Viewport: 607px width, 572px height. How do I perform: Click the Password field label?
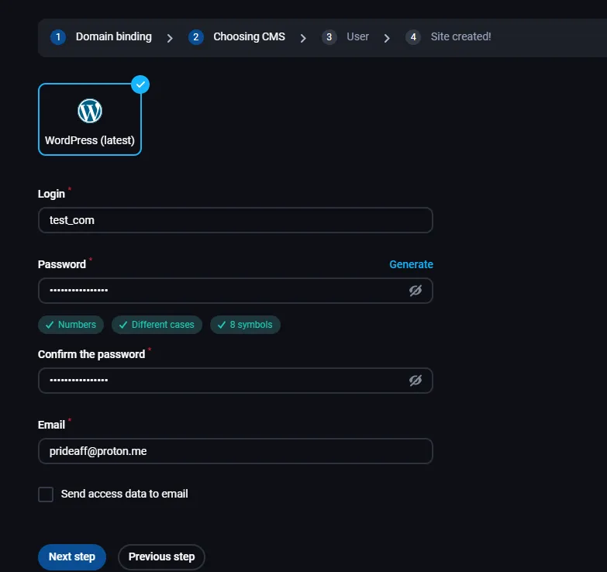62,264
